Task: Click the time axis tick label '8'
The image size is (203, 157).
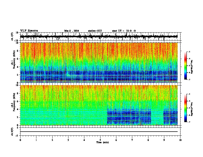Action: (148, 140)
